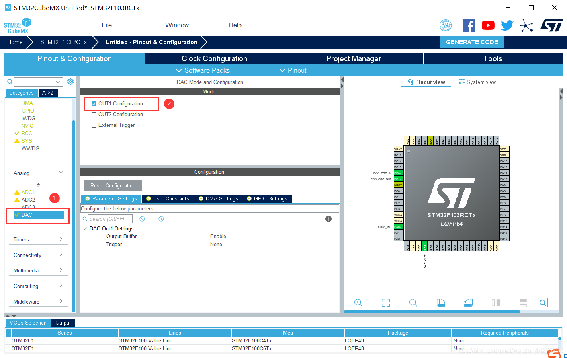Open the Window menu
Screen dimensions: 567x358
[x=177, y=25]
